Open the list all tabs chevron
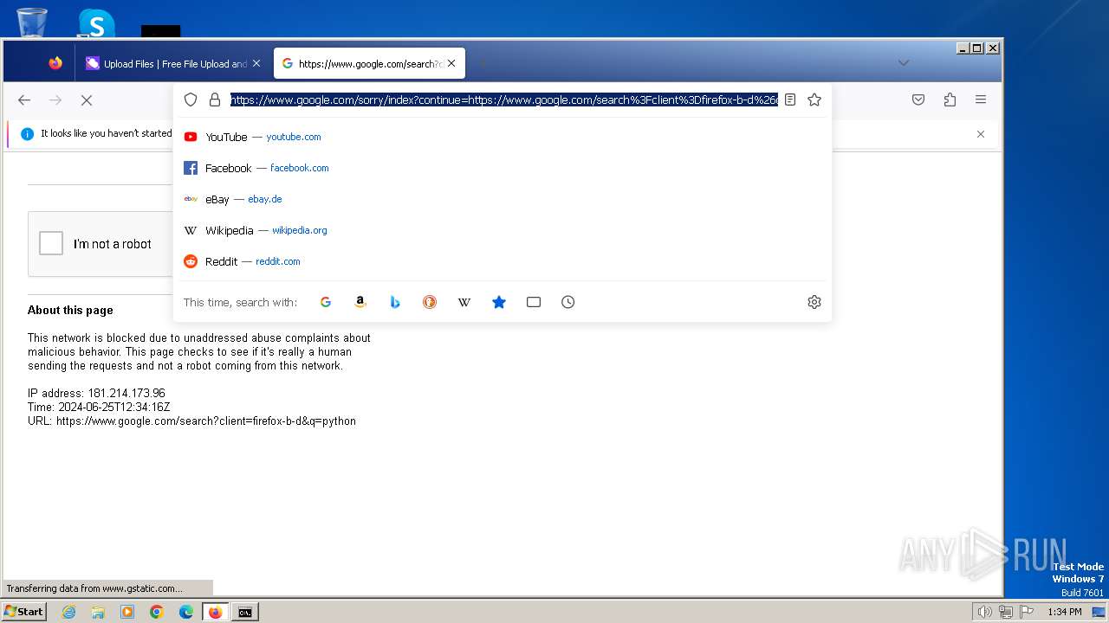1109x623 pixels. 904,63
